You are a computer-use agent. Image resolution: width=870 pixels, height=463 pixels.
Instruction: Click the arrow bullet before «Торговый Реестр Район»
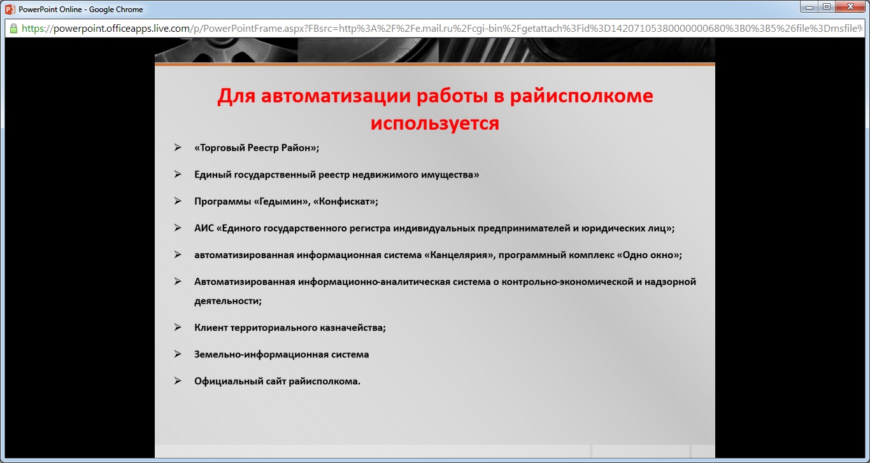coord(178,148)
